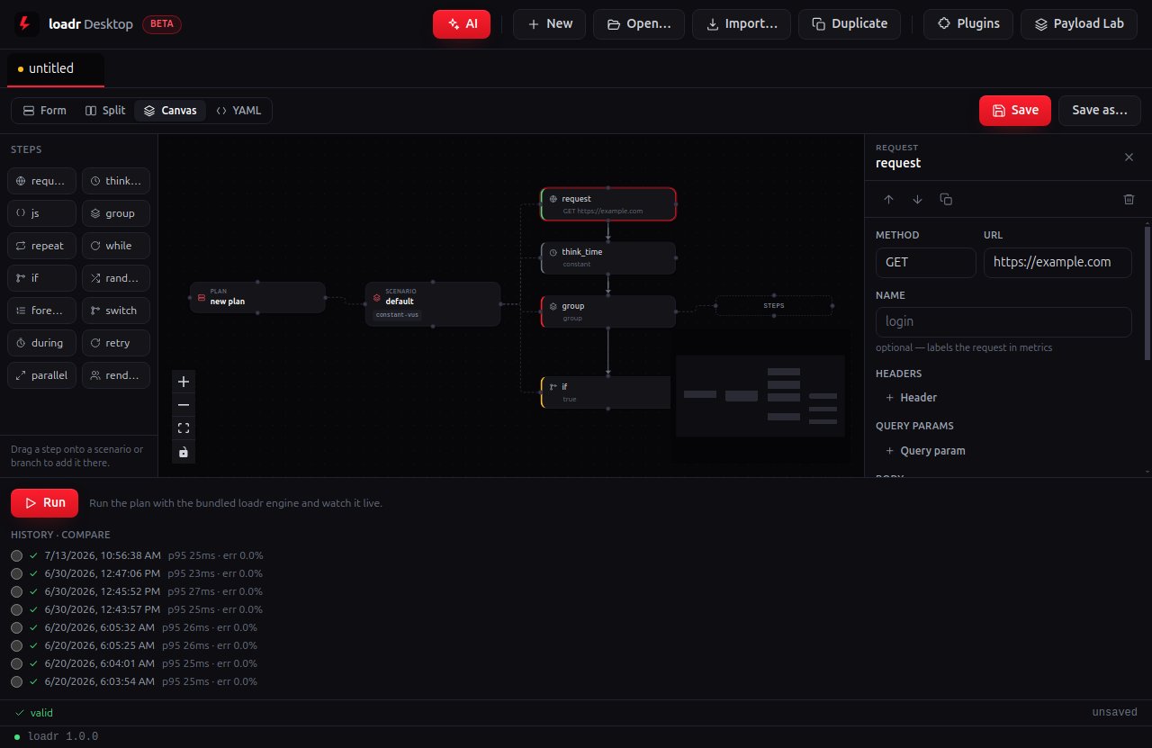Switch to Form view

click(45, 111)
